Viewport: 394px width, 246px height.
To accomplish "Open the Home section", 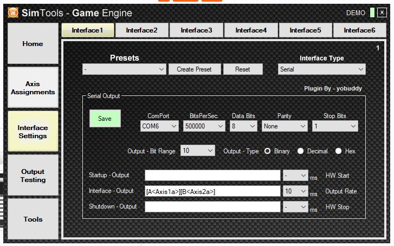I will (33, 43).
